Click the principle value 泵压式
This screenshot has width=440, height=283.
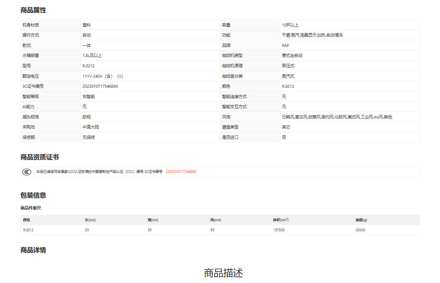pyautogui.click(x=288, y=66)
